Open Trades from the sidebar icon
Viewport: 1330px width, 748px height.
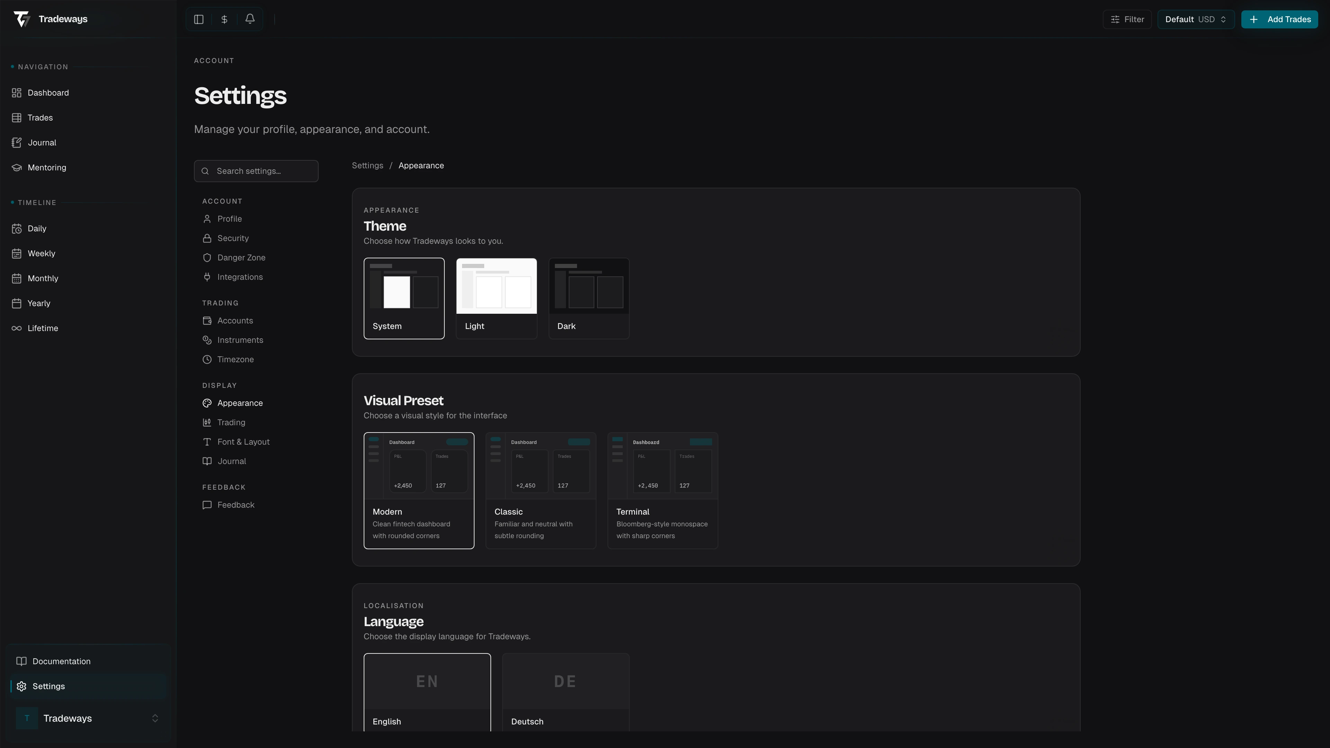[x=16, y=117]
